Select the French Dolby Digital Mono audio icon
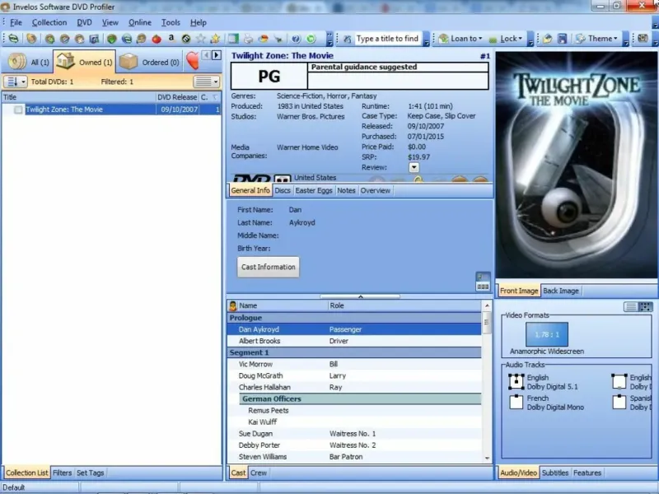The width and height of the screenshot is (659, 494). (516, 402)
